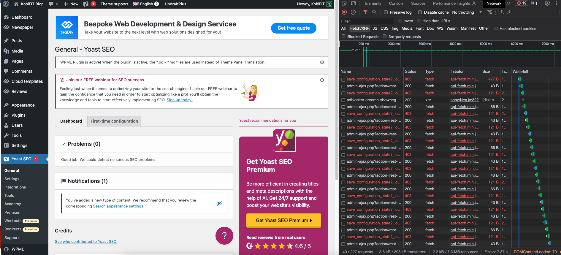This screenshot has width=561, height=255.
Task: Click Yoast icon in top admin bar
Action: tap(86, 4)
